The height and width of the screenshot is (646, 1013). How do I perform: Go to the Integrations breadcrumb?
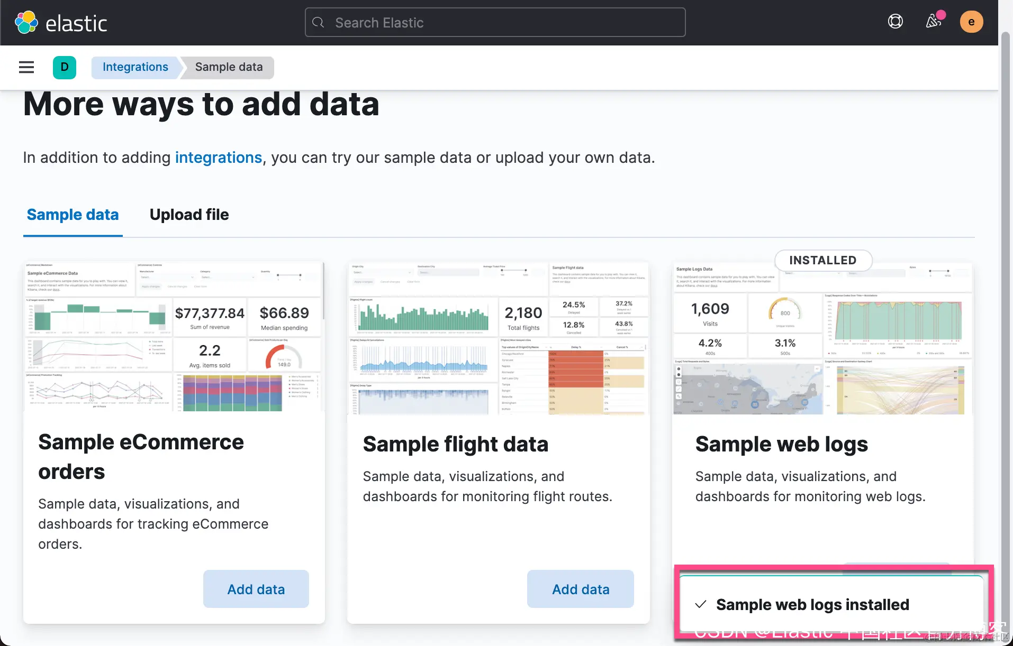click(135, 67)
